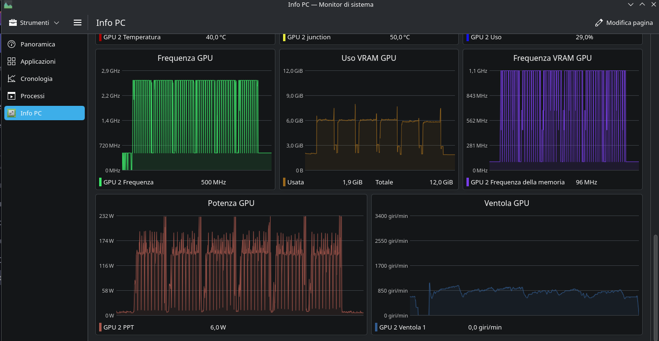
Task: Click the Applicazioni grid icon
Action: point(12,61)
